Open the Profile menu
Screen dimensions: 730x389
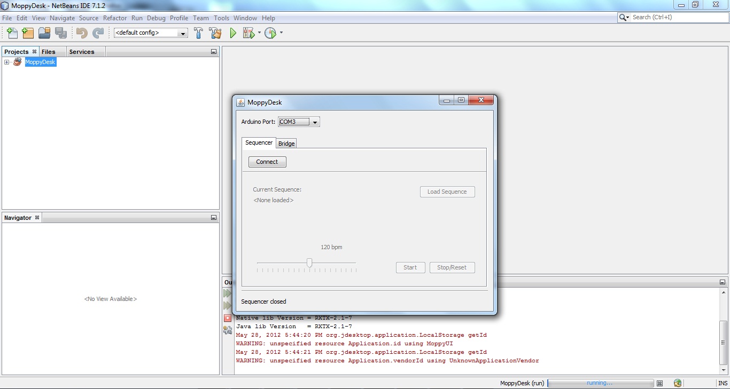[x=179, y=18]
